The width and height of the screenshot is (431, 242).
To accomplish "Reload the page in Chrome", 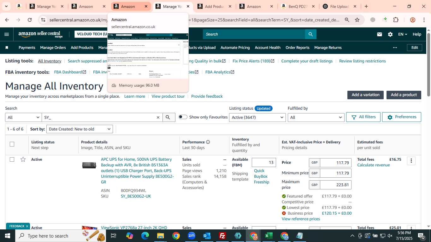I will coord(30,20).
